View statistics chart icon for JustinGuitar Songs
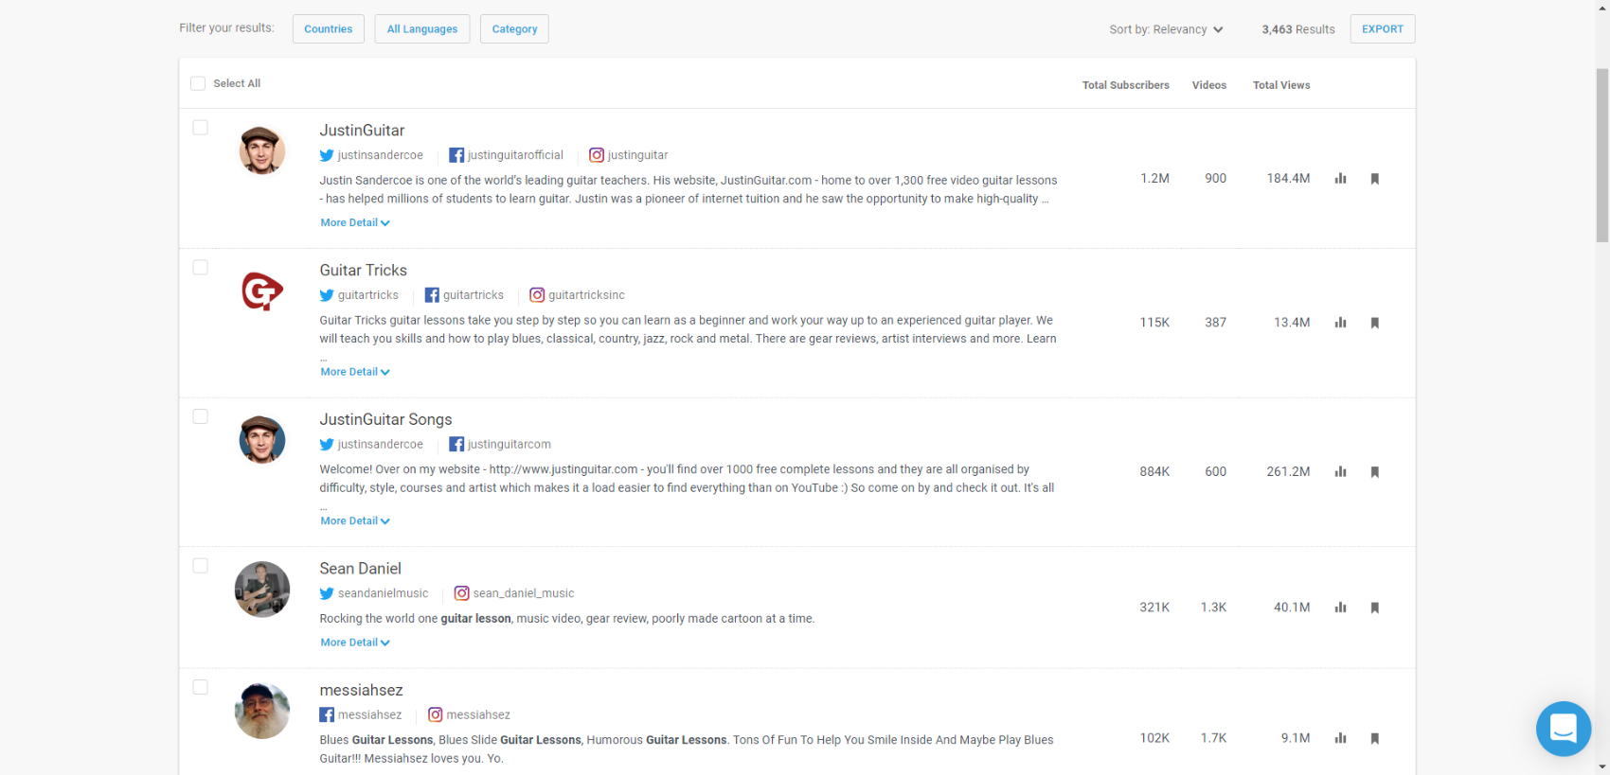Viewport: 1610px width, 775px height. [x=1340, y=471]
